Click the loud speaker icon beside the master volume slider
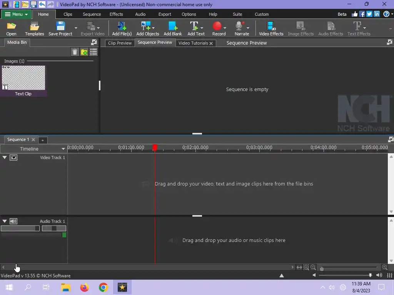394x295 pixels. coord(379,275)
